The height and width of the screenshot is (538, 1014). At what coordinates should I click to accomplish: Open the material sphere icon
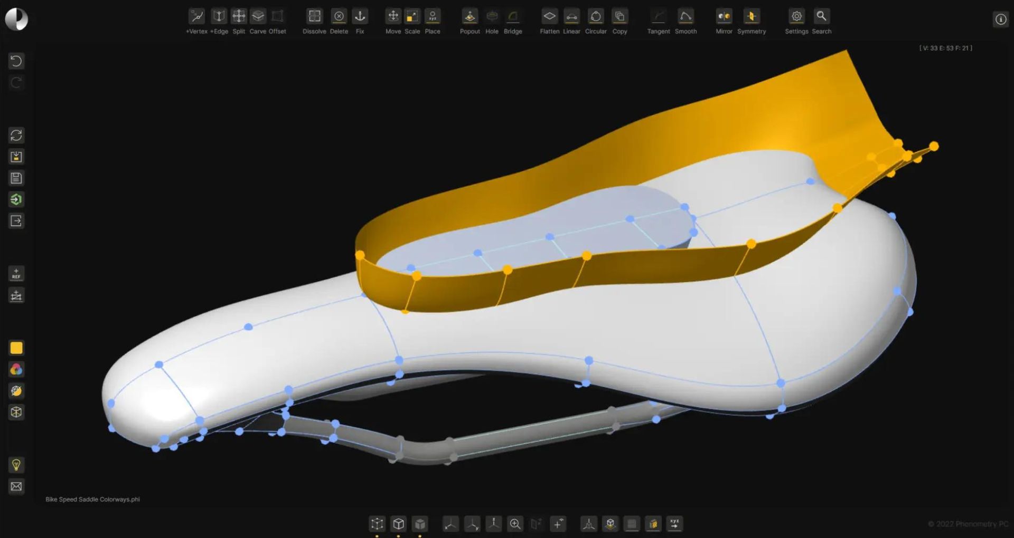pos(16,391)
